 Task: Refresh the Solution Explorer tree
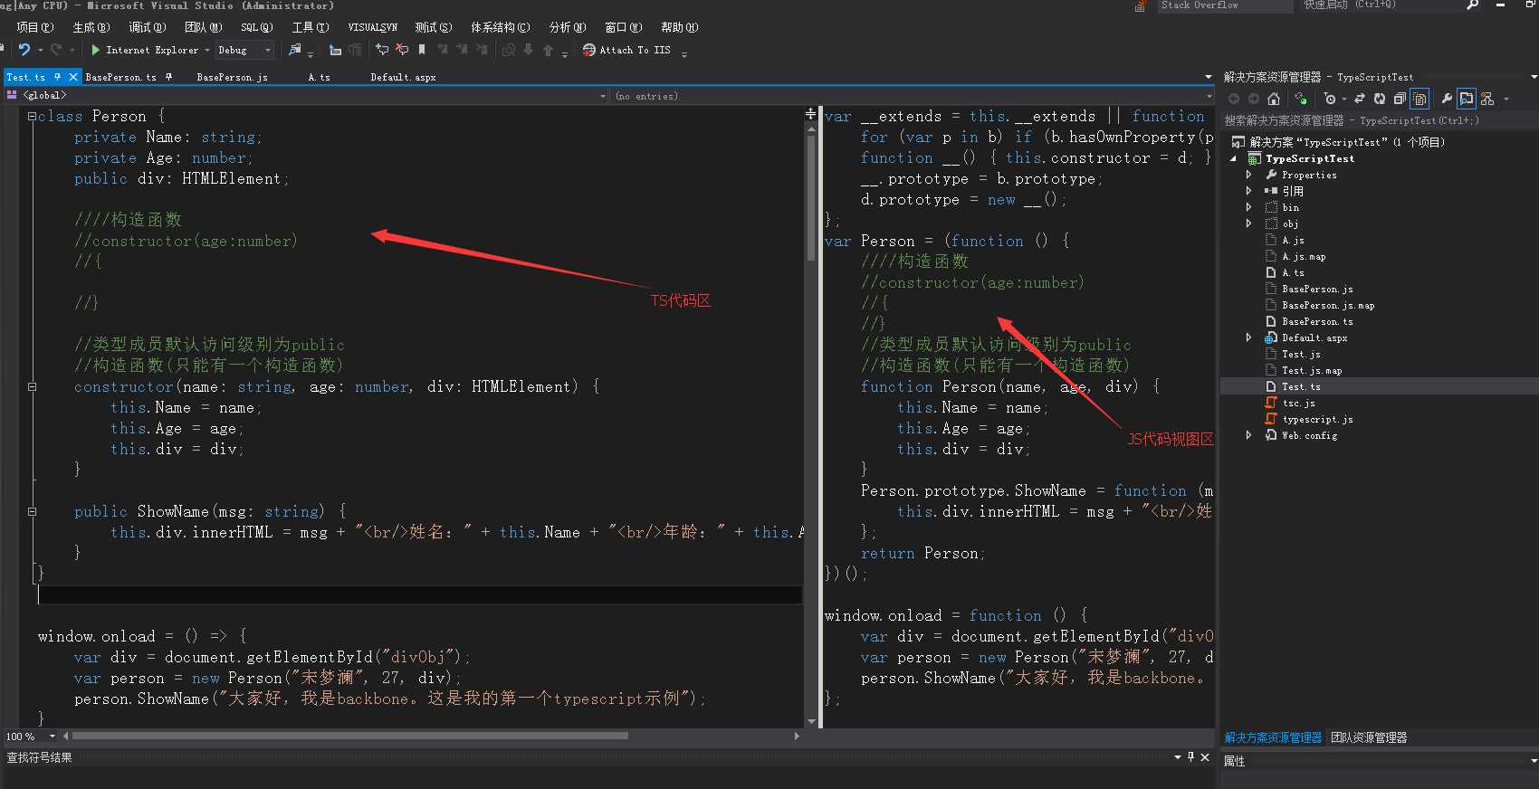pyautogui.click(x=1380, y=99)
